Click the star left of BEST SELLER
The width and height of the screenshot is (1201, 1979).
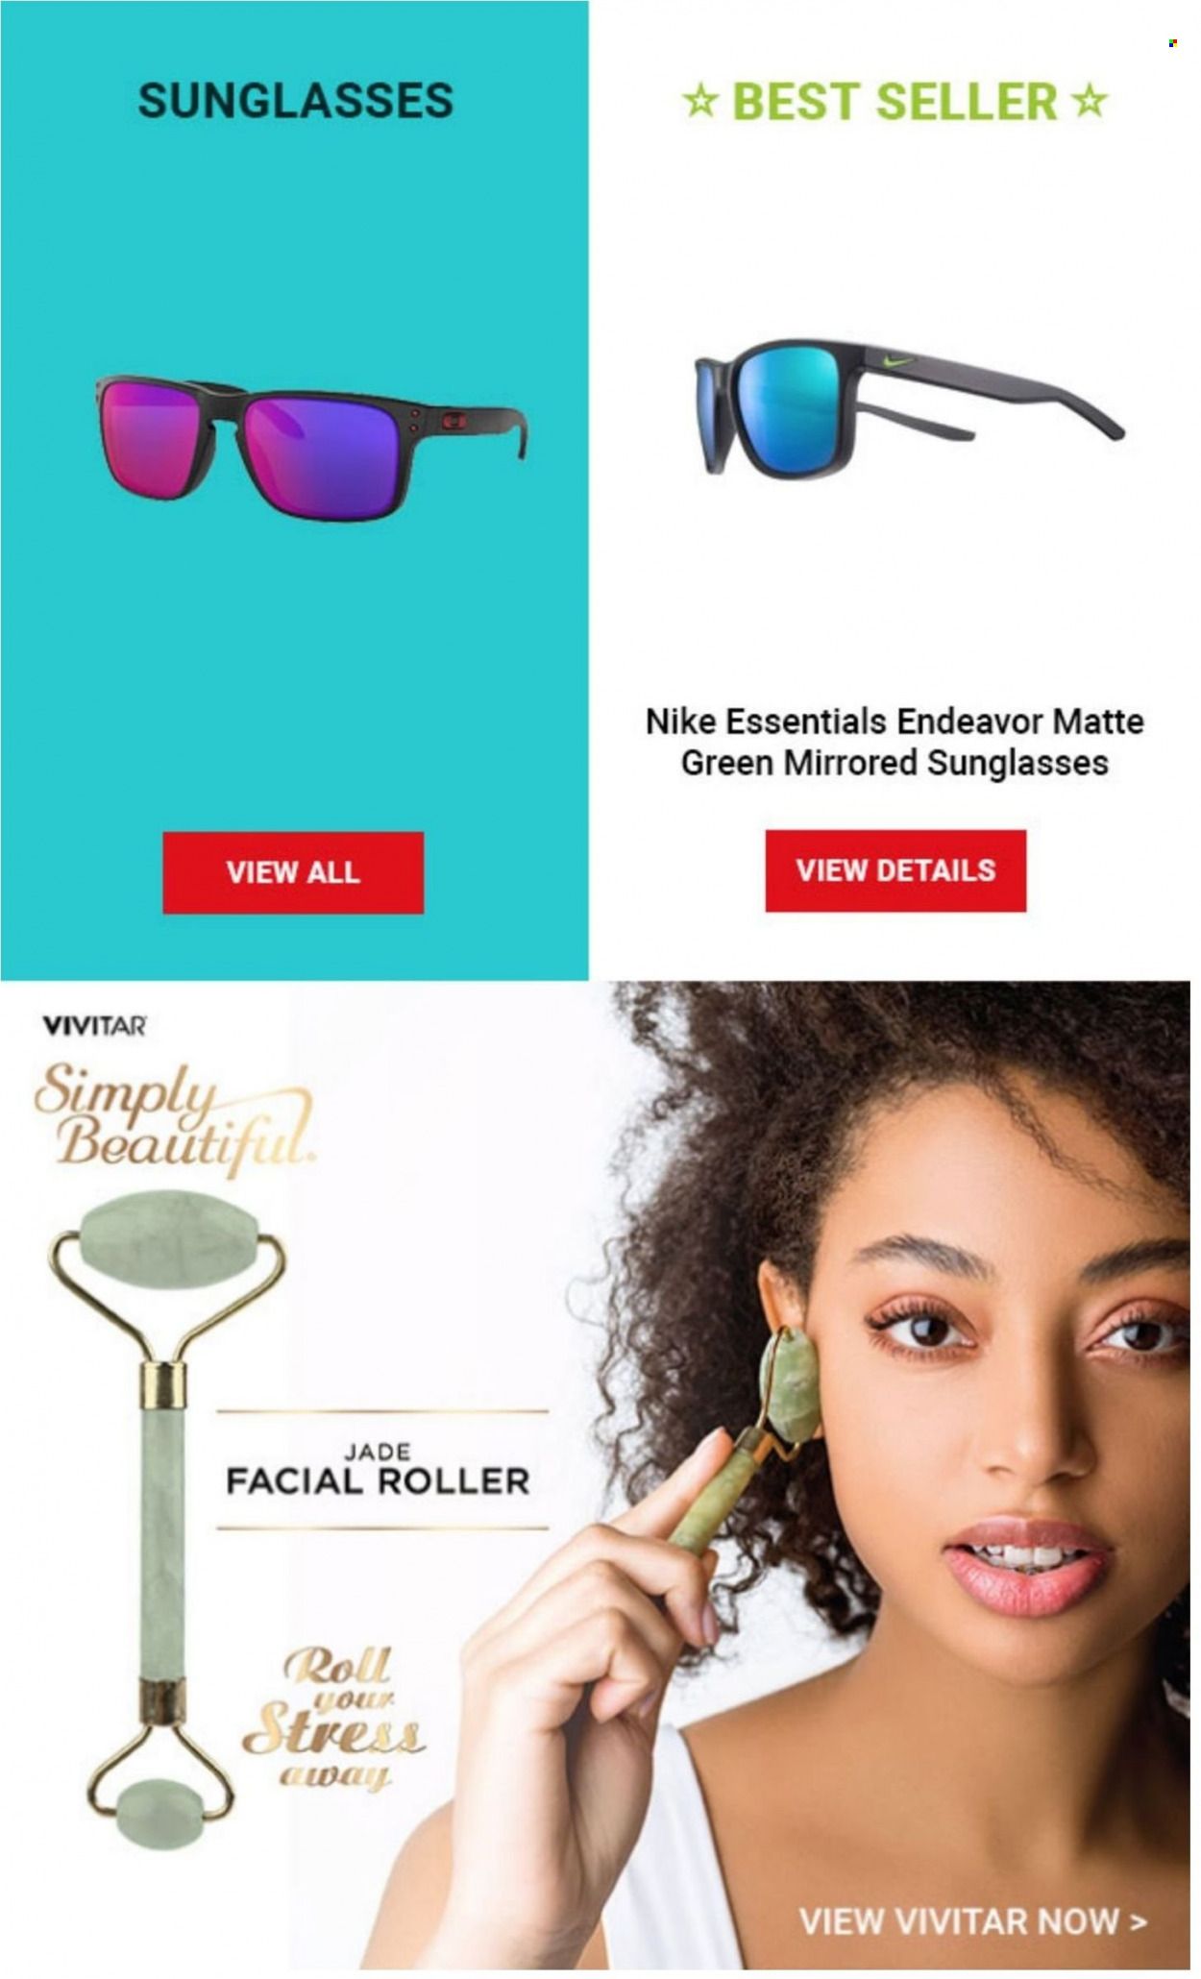(x=700, y=101)
